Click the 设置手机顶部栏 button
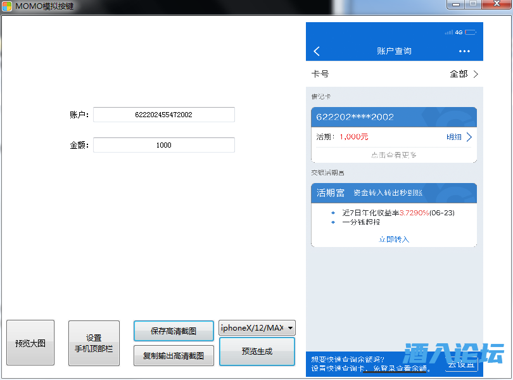The width and height of the screenshot is (513, 380). (94, 343)
